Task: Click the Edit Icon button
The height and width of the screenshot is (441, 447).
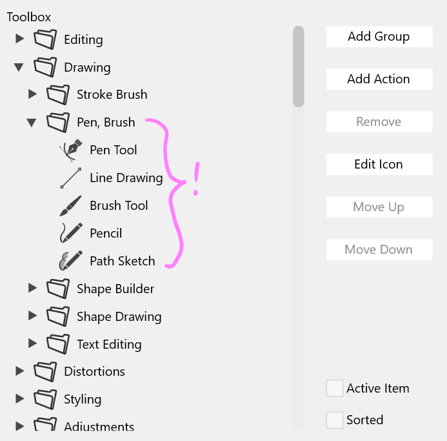Action: tap(379, 165)
